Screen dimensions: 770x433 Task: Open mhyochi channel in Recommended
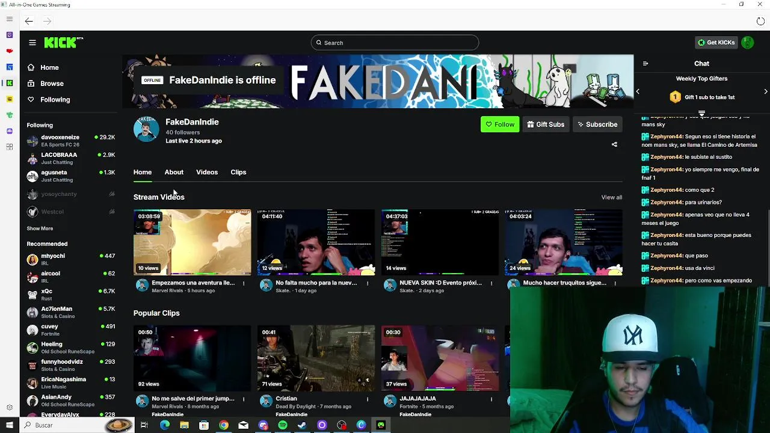71,259
